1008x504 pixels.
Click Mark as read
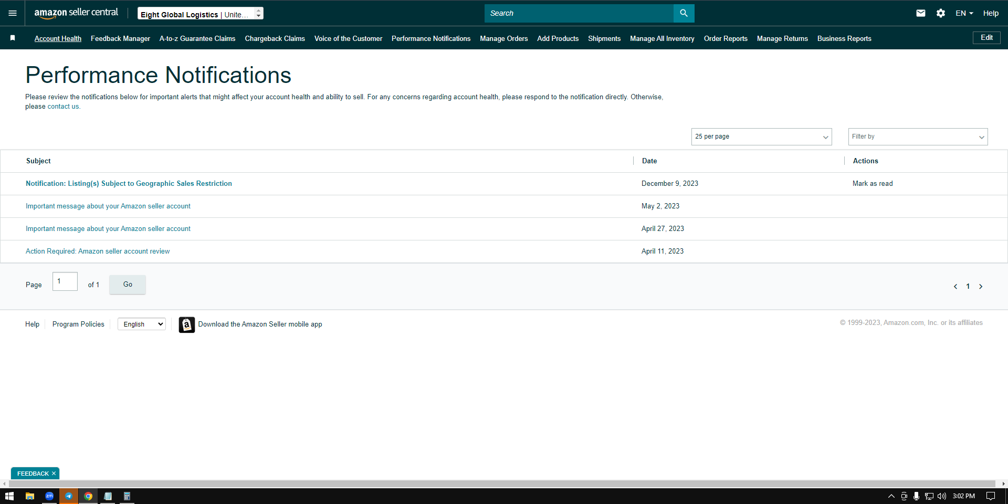[873, 183]
